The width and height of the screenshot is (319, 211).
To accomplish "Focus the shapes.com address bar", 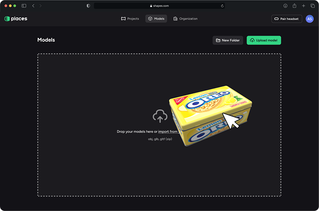I will tap(159, 6).
